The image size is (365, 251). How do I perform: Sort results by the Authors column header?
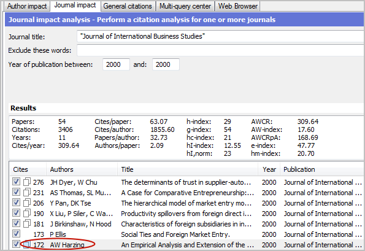click(82, 169)
